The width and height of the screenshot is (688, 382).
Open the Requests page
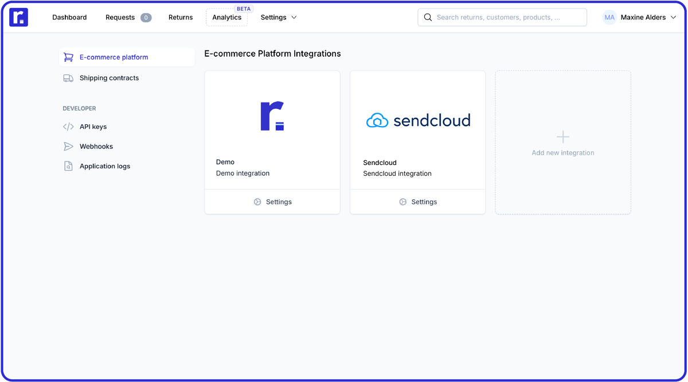(x=120, y=17)
